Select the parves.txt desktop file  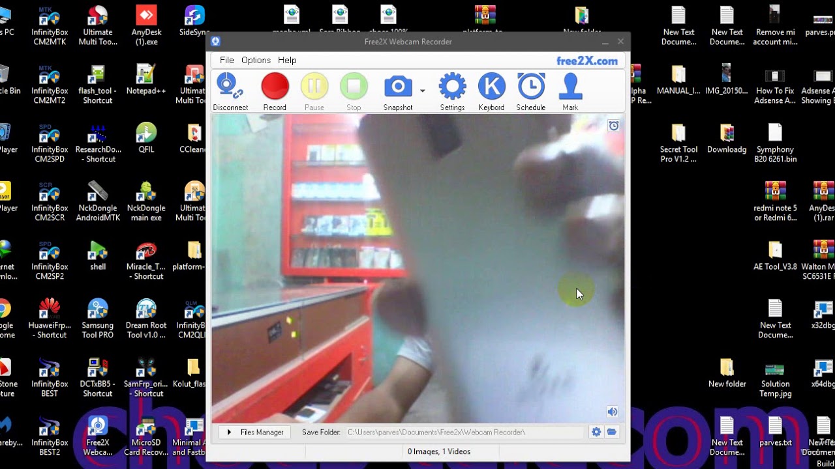(x=775, y=431)
